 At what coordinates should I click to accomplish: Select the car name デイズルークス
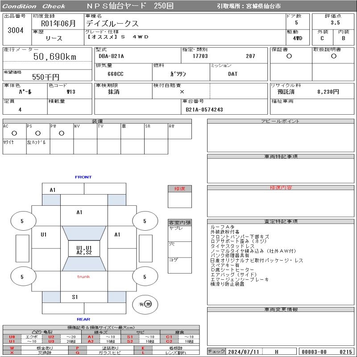[112, 24]
